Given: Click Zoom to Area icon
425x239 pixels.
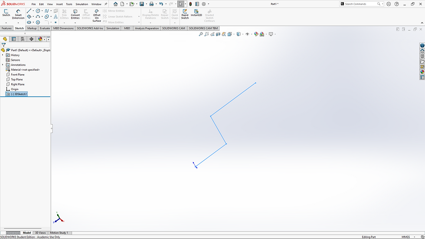Looking at the screenshot, I should coord(206,34).
